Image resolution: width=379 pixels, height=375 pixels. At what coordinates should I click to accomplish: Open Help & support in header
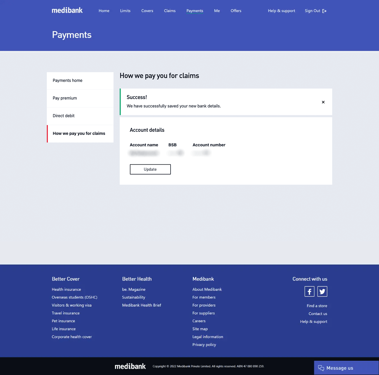[282, 11]
